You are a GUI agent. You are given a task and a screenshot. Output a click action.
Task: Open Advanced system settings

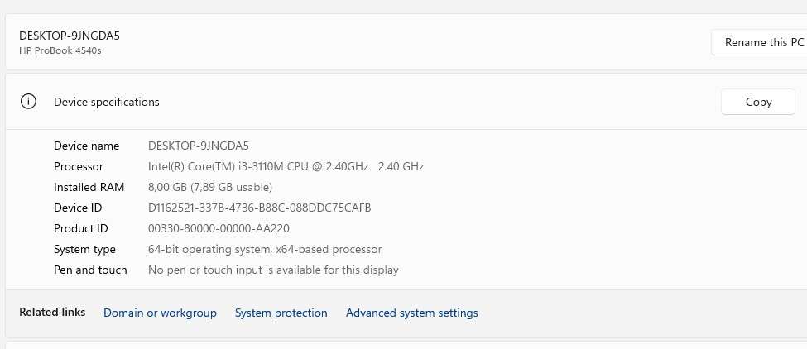point(411,313)
